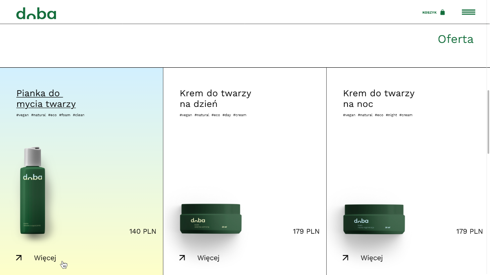This screenshot has height=275, width=490.
Task: Open Więcej for Pianka do mycia twarzy
Action: click(45, 258)
